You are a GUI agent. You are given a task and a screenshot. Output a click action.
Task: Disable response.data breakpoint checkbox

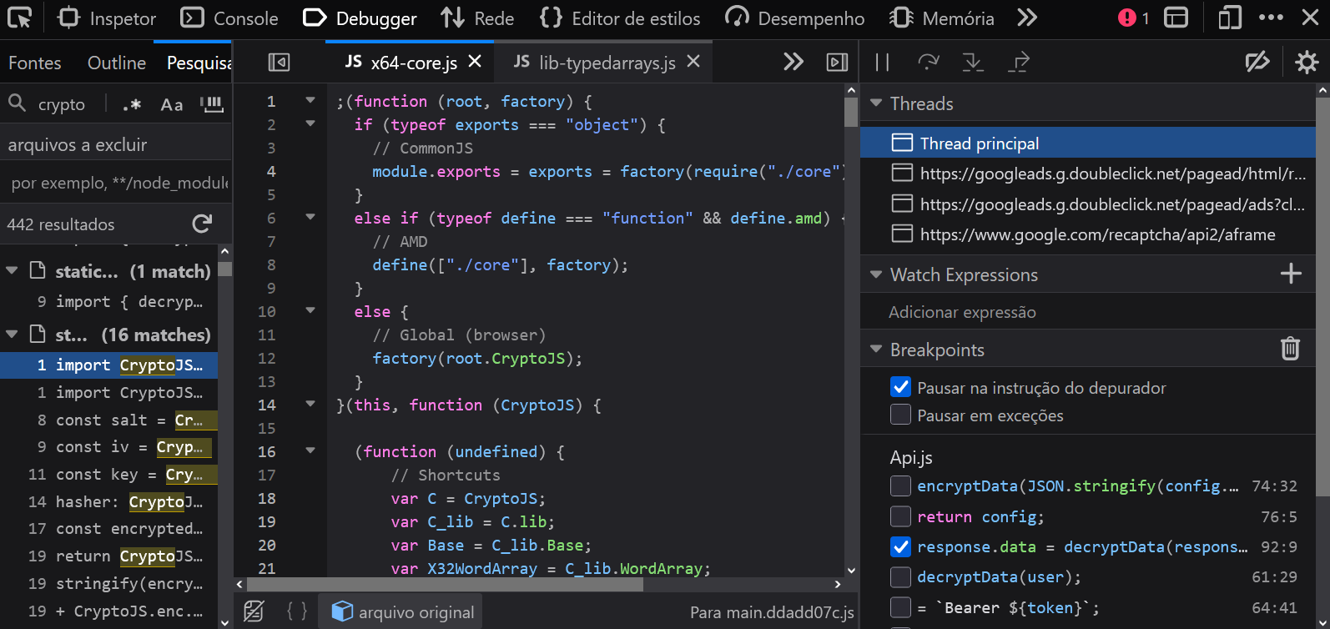[x=900, y=546]
